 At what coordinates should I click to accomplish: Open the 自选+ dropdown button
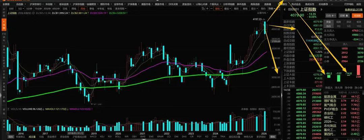coord(331,15)
